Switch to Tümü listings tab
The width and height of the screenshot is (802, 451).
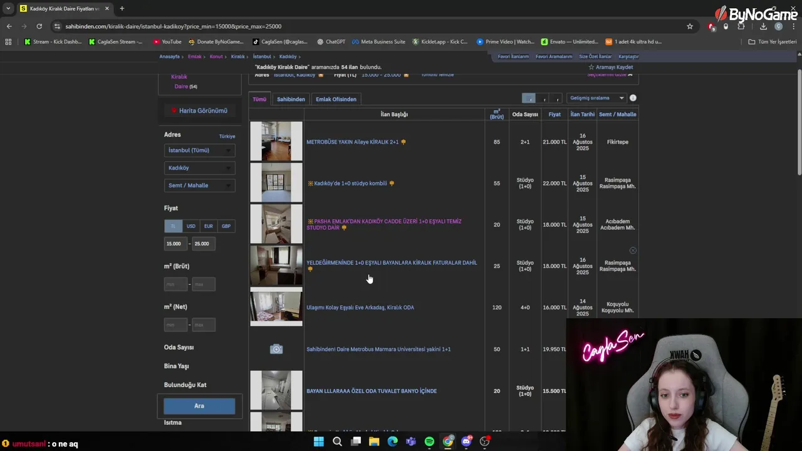pyautogui.click(x=259, y=99)
